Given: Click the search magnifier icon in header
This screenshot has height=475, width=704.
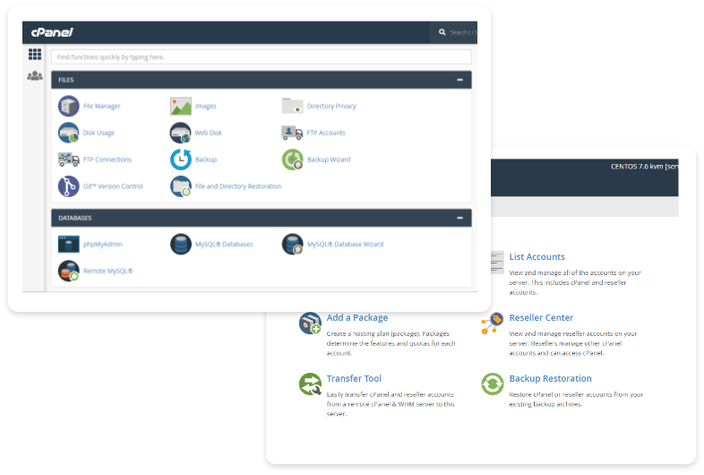Looking at the screenshot, I should click(442, 32).
